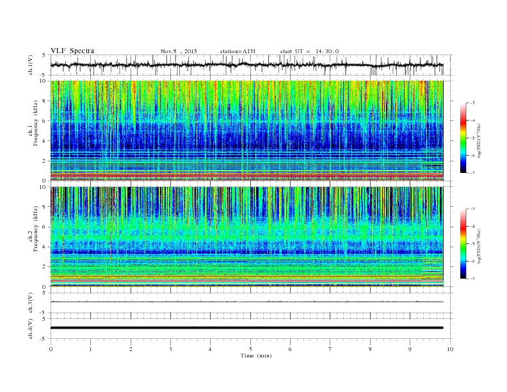Click time axis tick label "0"
This screenshot has height=392, width=507.
(51, 349)
